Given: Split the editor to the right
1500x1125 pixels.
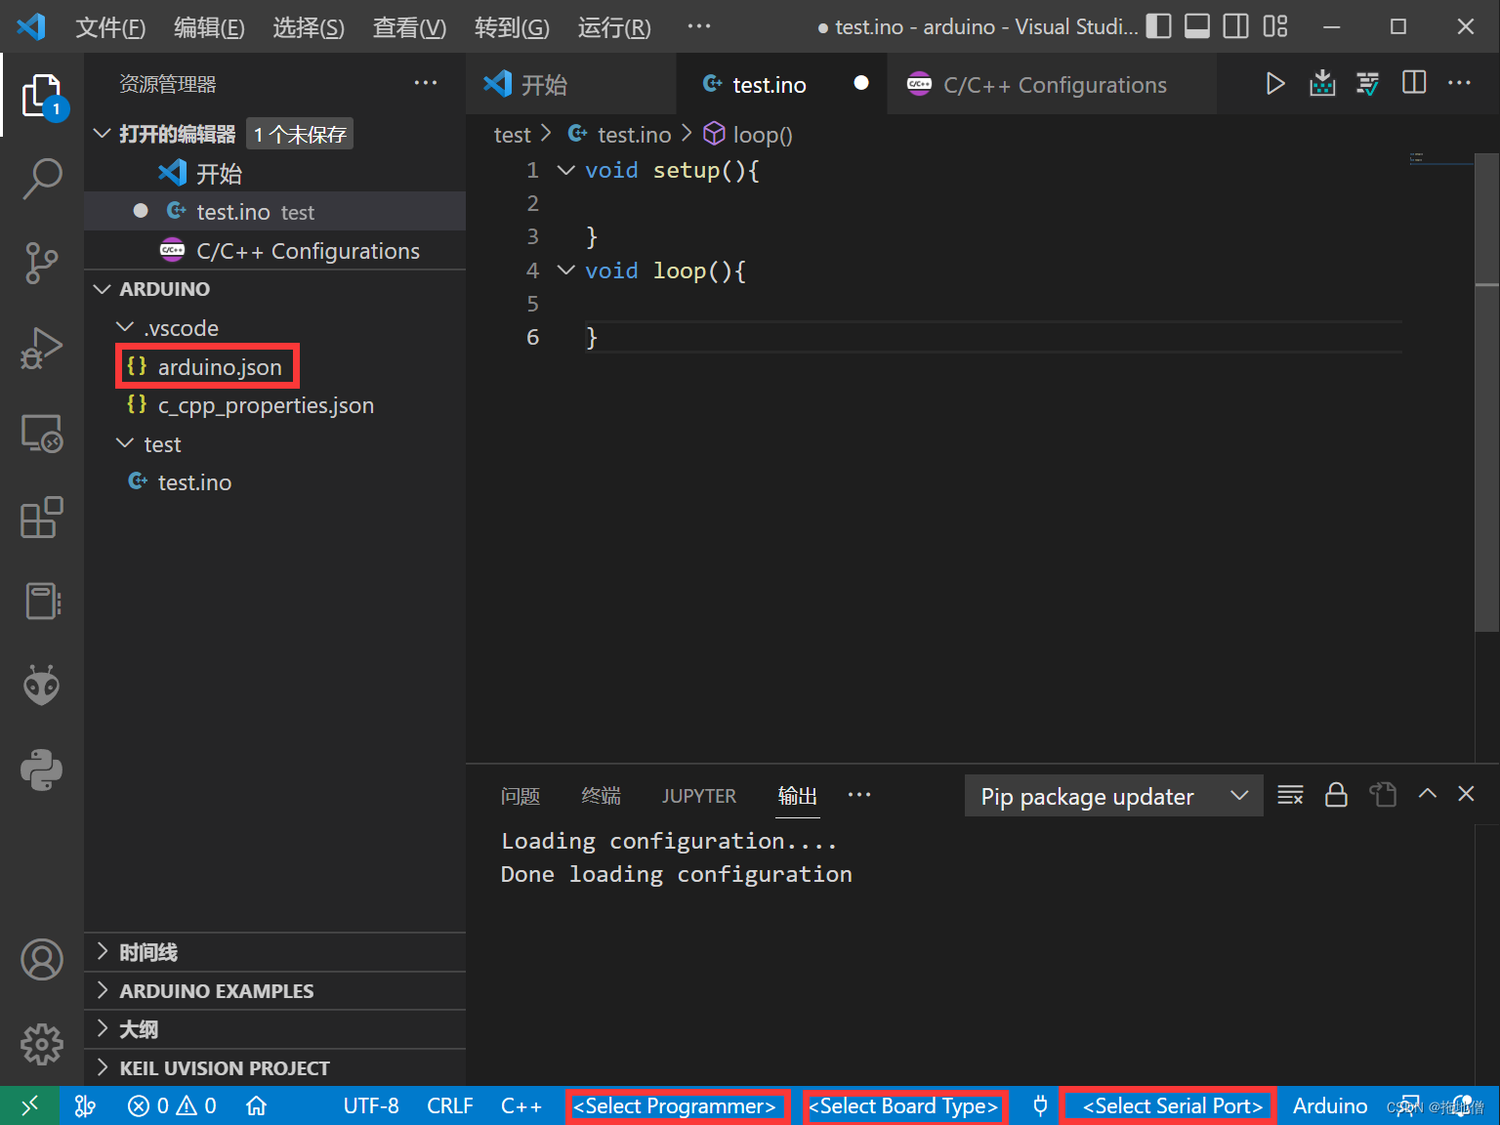Looking at the screenshot, I should pos(1414,83).
